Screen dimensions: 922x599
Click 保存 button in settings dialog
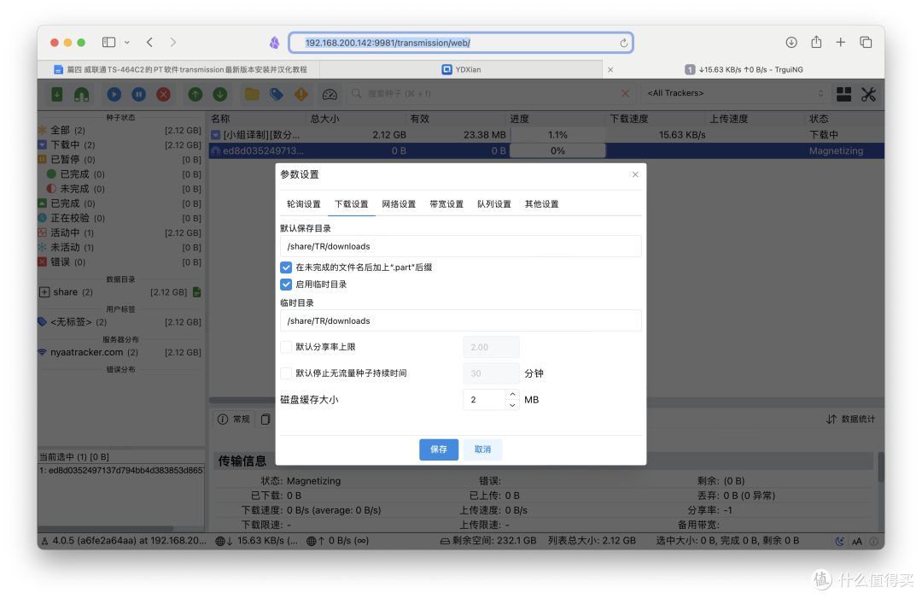tap(439, 449)
